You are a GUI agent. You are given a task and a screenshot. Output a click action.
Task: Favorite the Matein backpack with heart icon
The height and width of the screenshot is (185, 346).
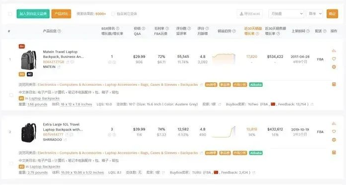coord(334,59)
